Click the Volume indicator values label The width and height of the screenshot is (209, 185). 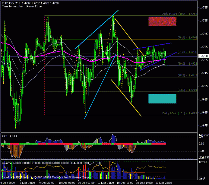point(42,163)
